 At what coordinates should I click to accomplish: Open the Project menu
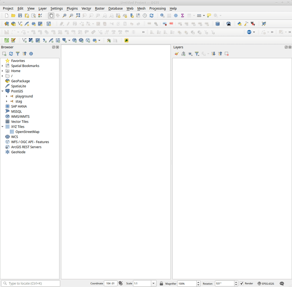pyautogui.click(x=8, y=8)
